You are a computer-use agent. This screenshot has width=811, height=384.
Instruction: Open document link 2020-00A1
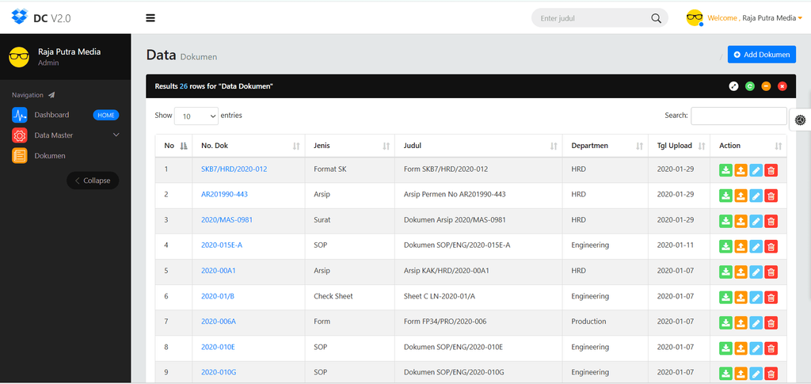click(x=219, y=270)
